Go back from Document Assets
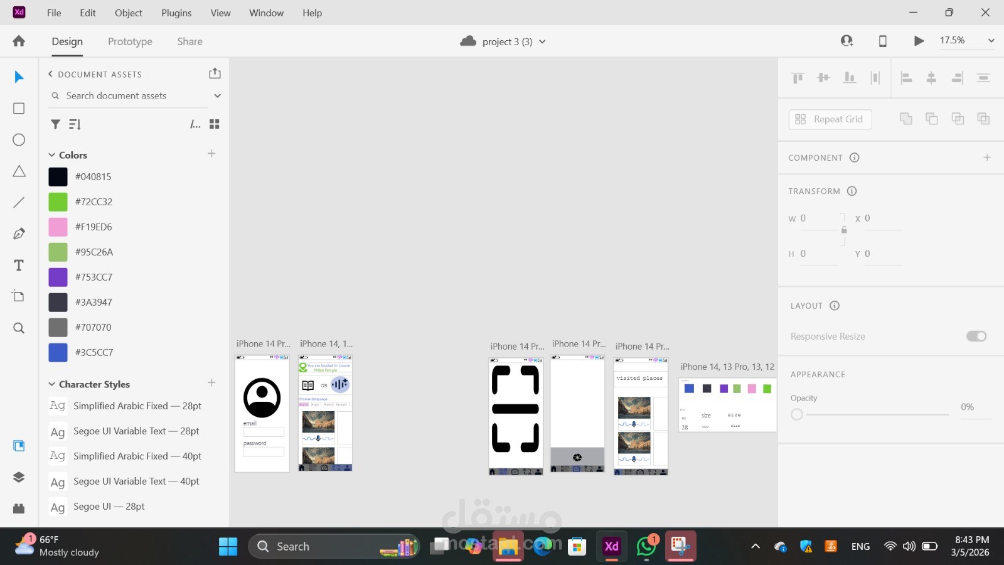 pyautogui.click(x=51, y=74)
